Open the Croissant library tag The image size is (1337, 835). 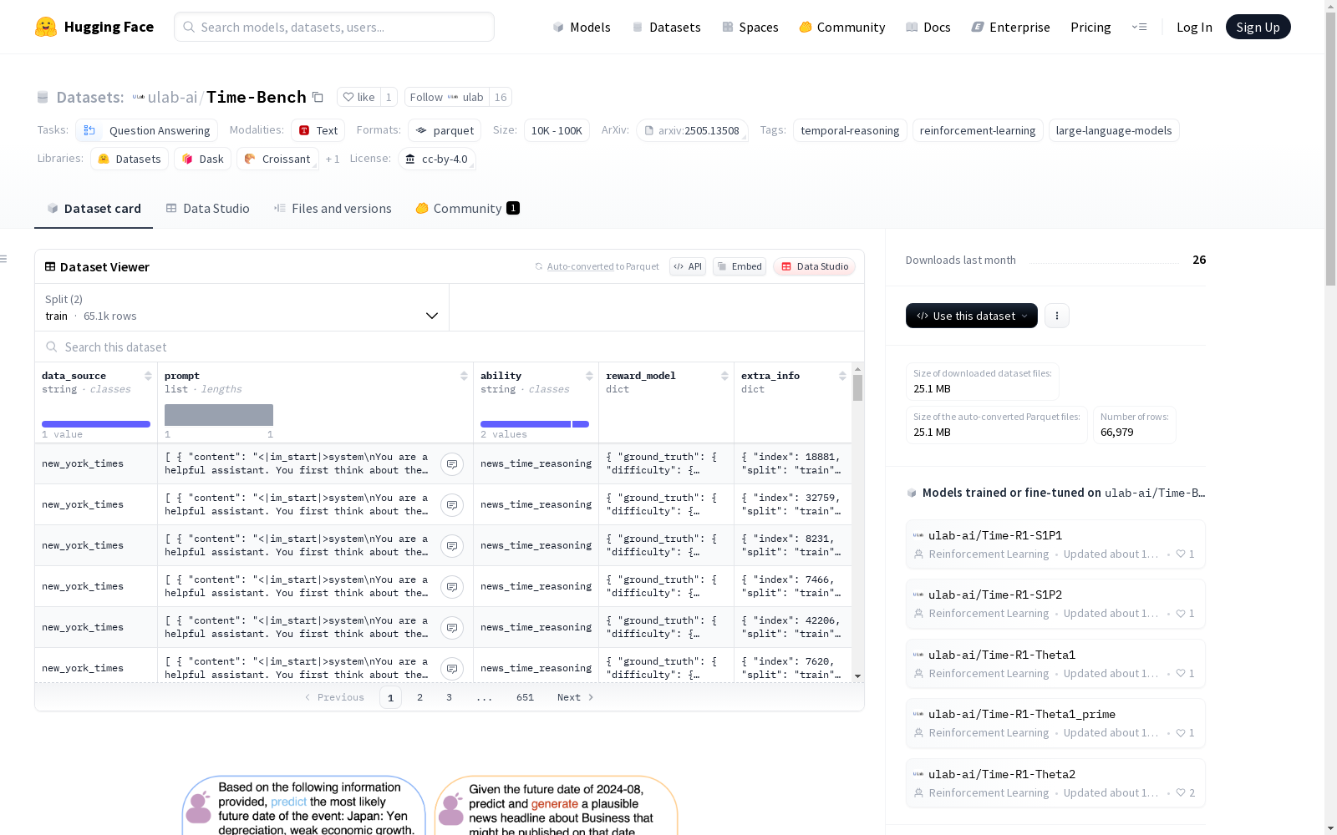277,159
